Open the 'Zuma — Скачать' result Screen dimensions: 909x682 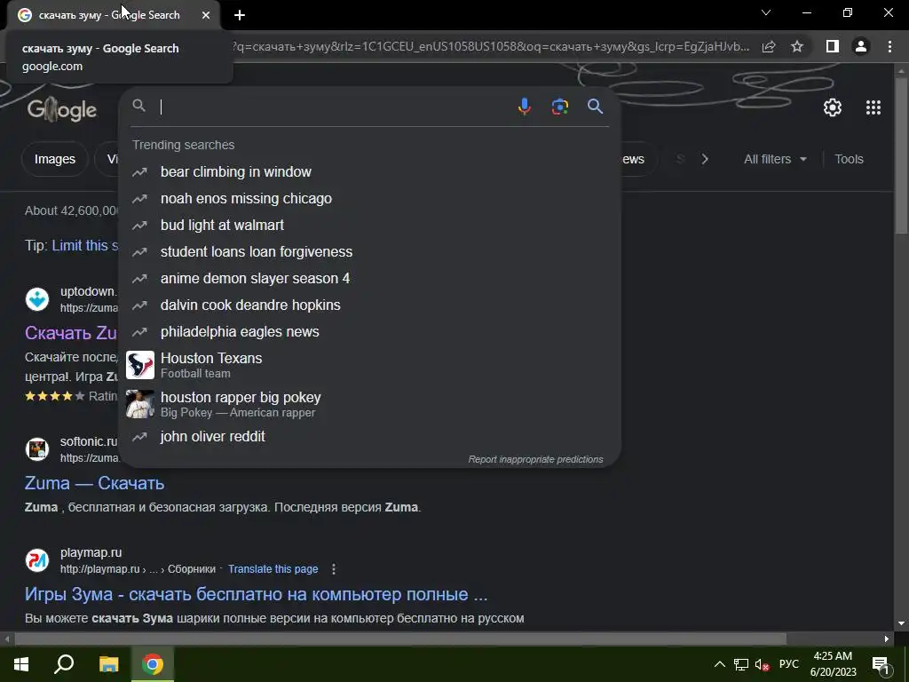click(94, 483)
